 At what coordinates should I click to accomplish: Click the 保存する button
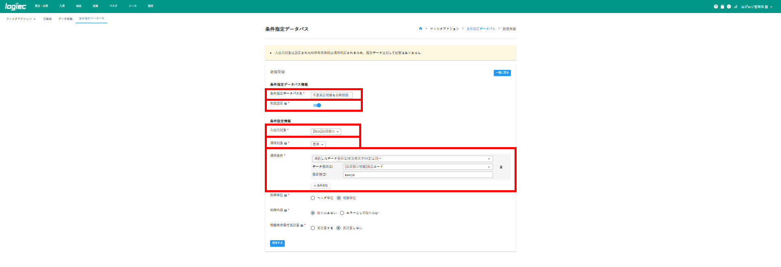click(x=277, y=243)
